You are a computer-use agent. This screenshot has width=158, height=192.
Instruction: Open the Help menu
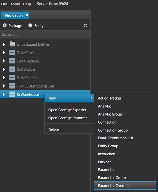point(27,4)
